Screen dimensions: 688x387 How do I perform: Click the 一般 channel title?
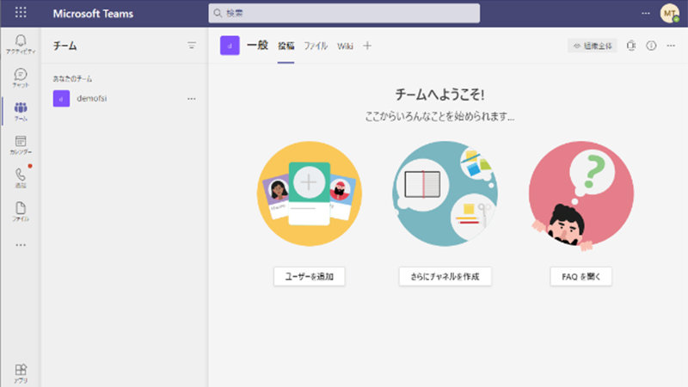pyautogui.click(x=257, y=46)
